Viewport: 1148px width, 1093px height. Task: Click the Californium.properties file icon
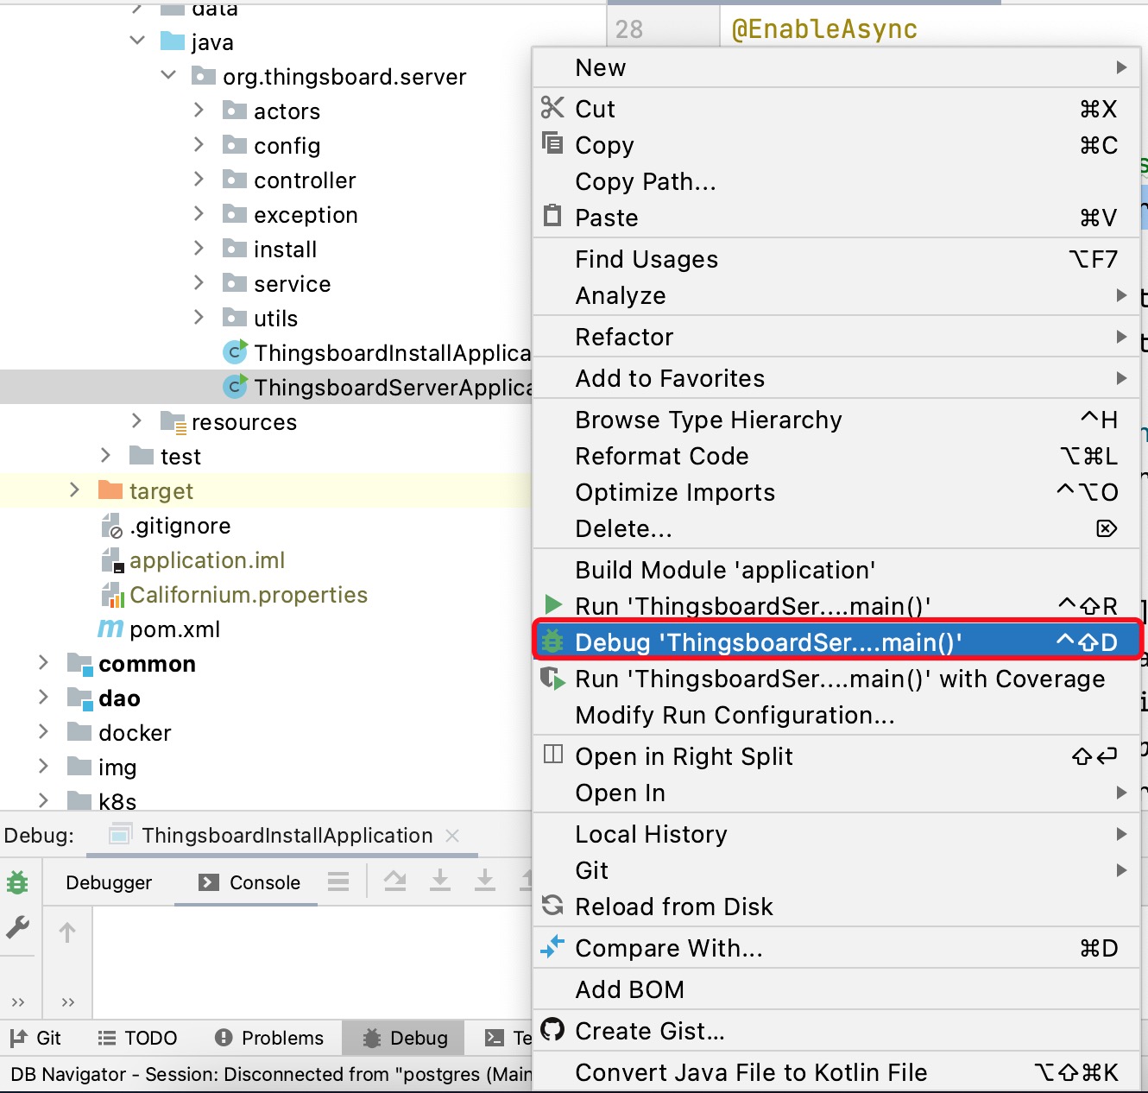coord(113,595)
